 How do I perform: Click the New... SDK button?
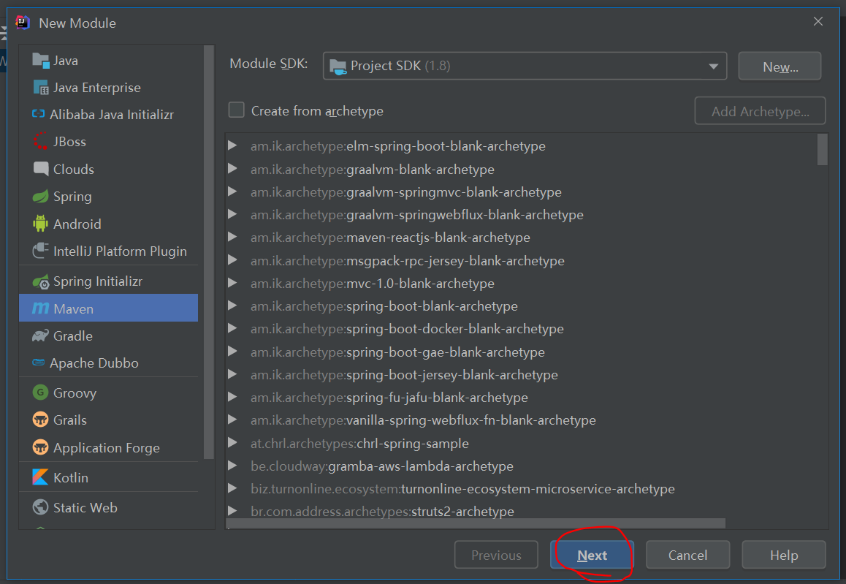[780, 67]
